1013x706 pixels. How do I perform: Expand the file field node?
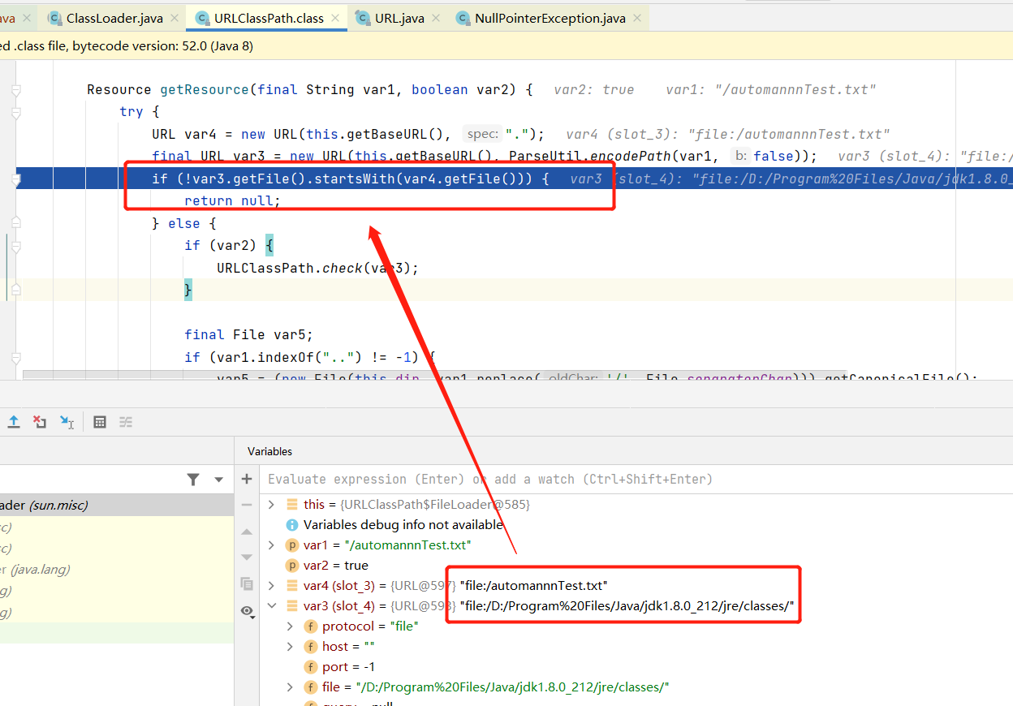[x=290, y=687]
